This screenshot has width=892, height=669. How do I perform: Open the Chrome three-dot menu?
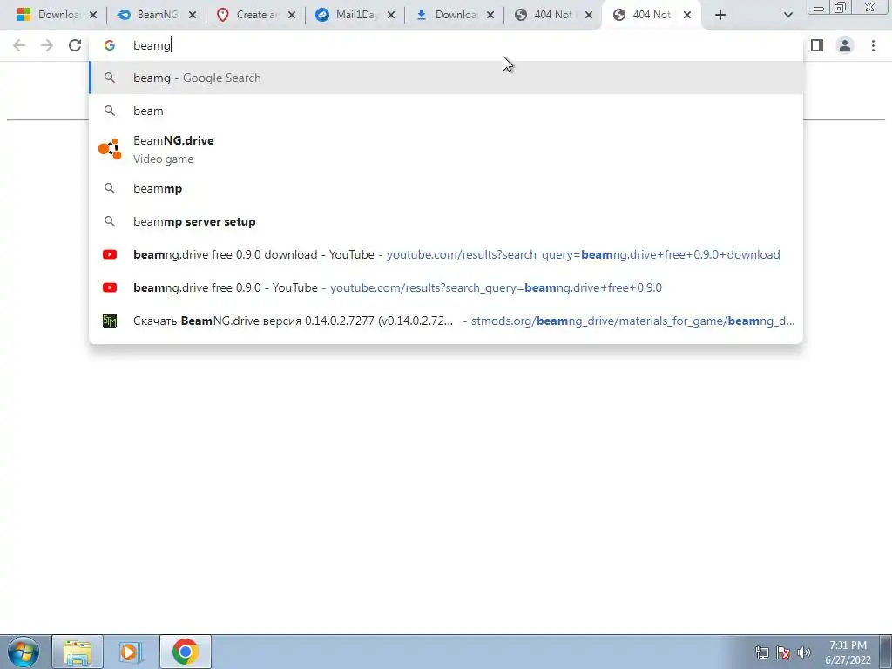[x=873, y=45]
